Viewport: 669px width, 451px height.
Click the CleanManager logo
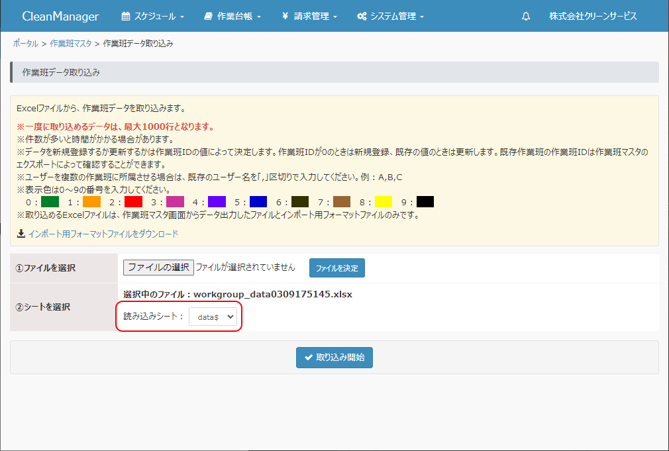coord(60,16)
